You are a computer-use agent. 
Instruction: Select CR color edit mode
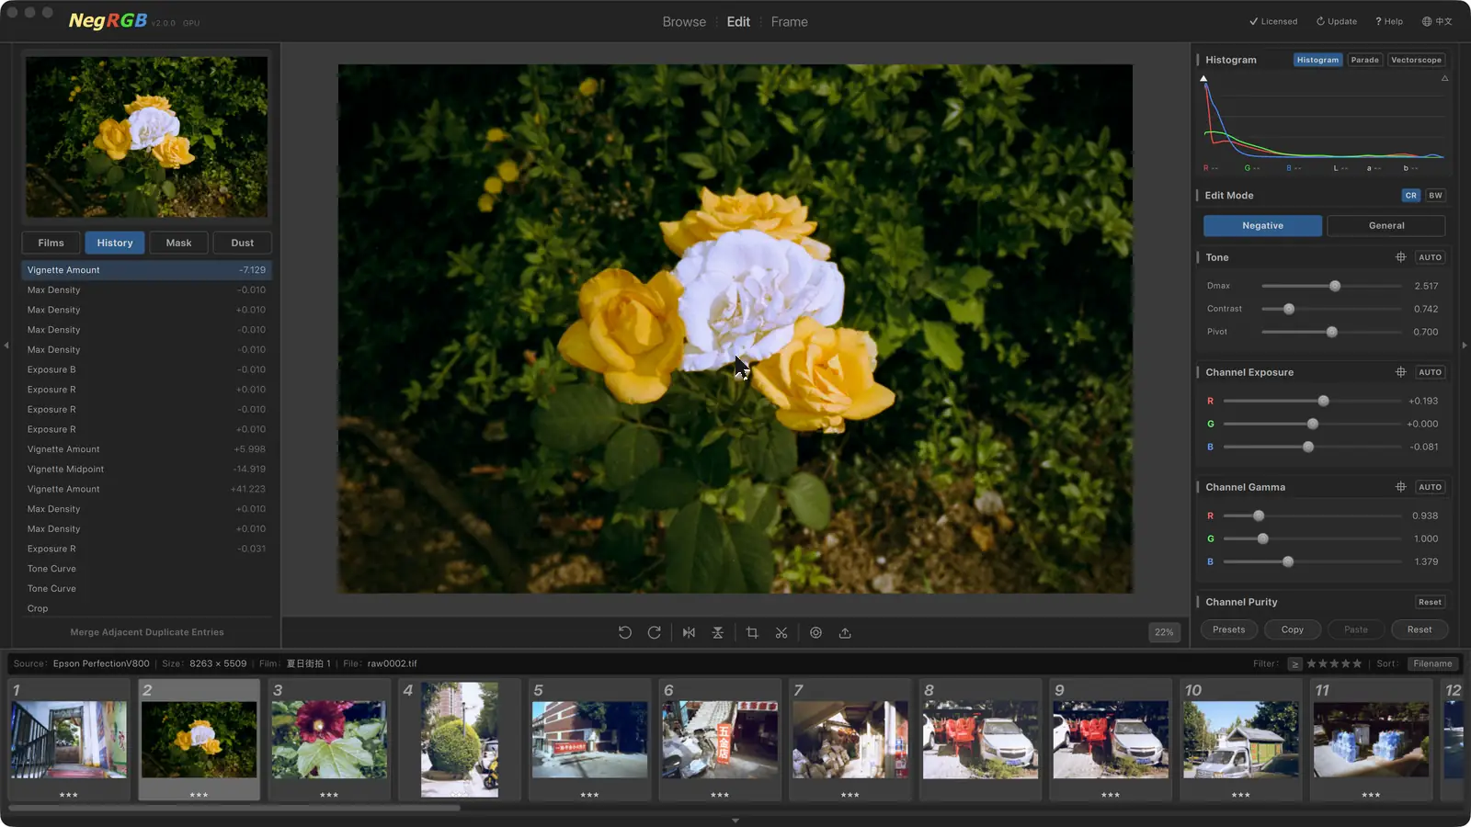[x=1411, y=196]
